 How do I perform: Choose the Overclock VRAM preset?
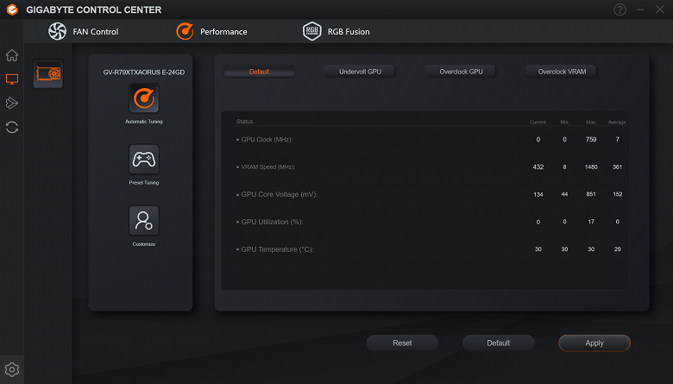point(562,72)
